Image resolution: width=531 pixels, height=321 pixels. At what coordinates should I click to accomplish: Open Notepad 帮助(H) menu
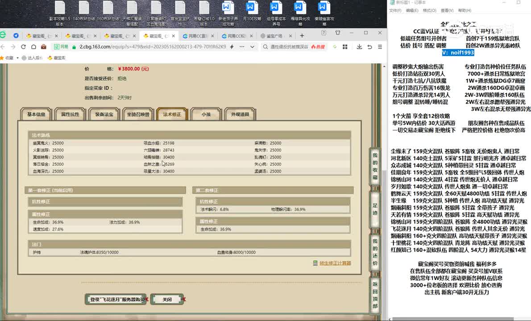tap(465, 11)
